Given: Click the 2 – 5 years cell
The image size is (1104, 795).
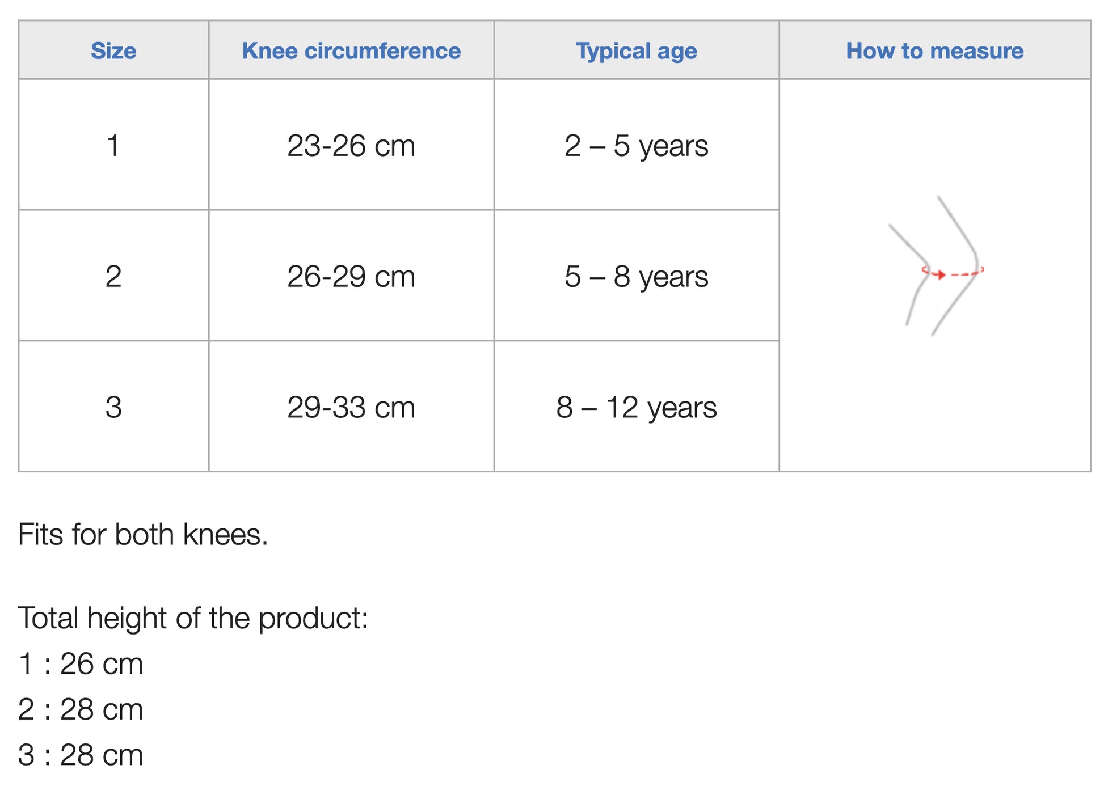Looking at the screenshot, I should click(637, 145).
